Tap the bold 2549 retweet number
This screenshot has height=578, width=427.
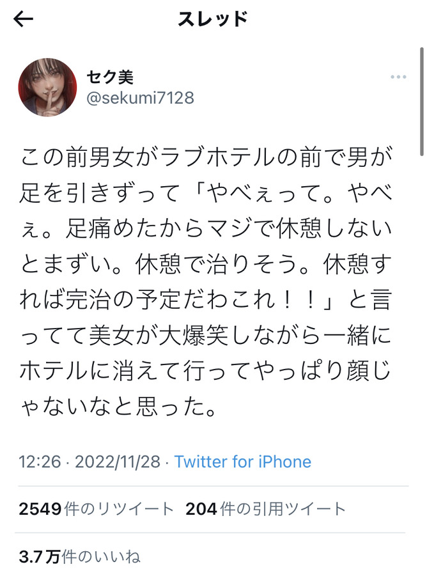(x=40, y=509)
